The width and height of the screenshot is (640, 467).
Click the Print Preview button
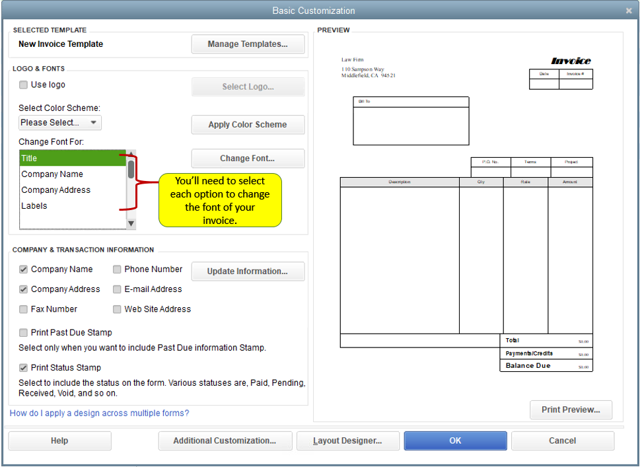click(571, 410)
